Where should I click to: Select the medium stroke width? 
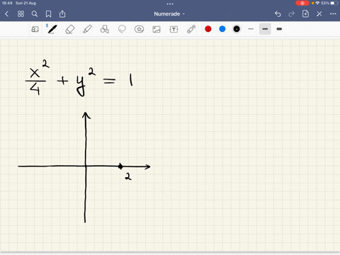(x=265, y=29)
